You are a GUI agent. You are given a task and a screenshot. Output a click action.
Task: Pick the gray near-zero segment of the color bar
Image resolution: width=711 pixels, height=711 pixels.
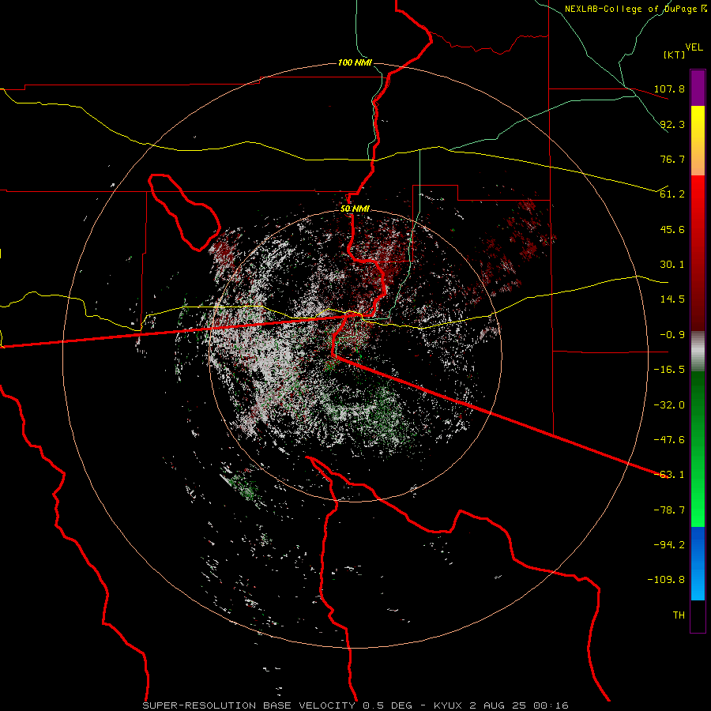tap(698, 352)
